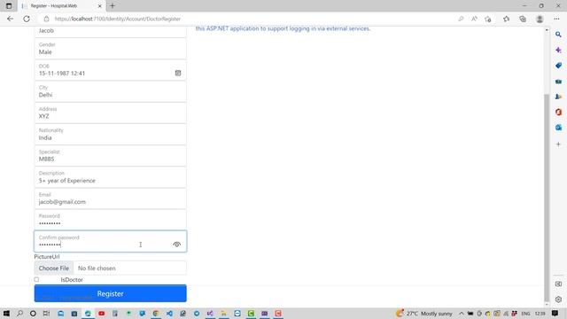Viewport: 567px width, 319px height.
Task: Open browser Settings and more menu
Action: pyautogui.click(x=556, y=19)
